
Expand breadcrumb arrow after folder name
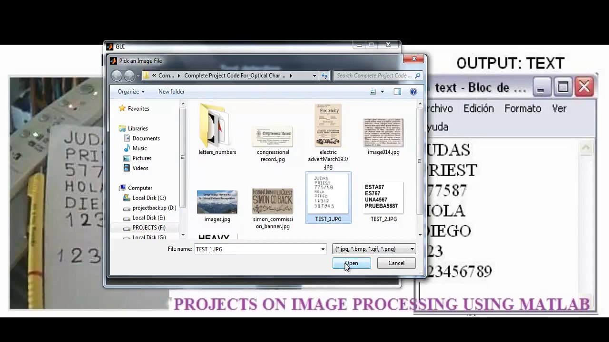[291, 76]
